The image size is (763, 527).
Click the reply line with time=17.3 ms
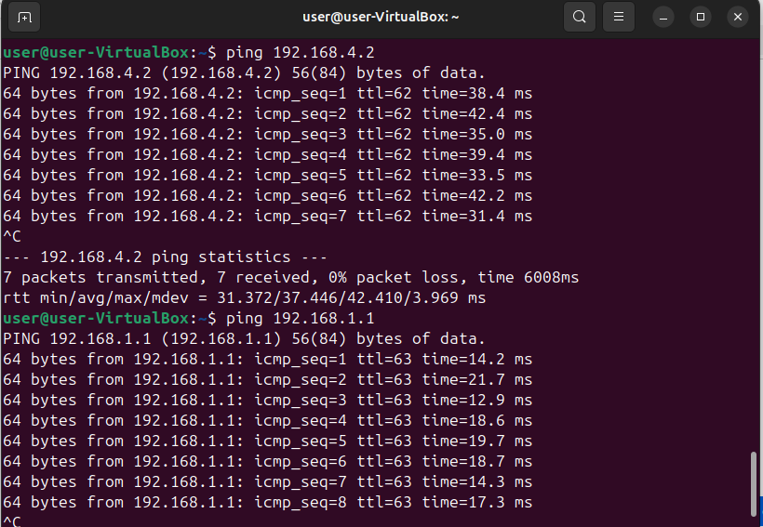click(x=268, y=502)
